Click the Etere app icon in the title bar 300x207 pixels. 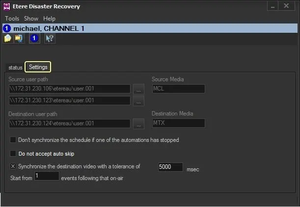click(7, 7)
